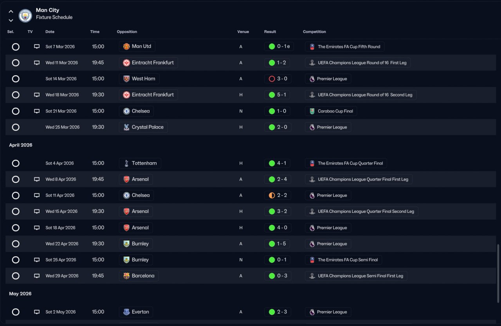Collapse the April 2026 month section
The width and height of the screenshot is (501, 326).
coord(21,145)
